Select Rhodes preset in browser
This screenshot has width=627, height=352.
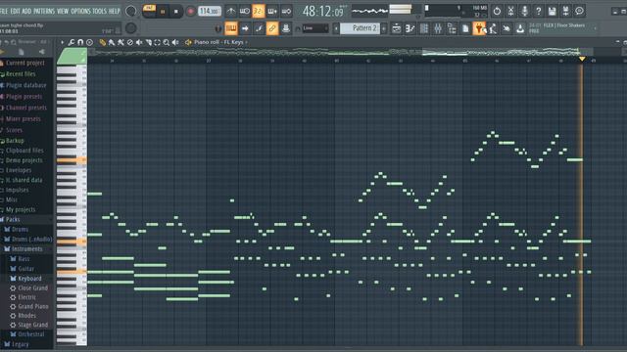26,316
